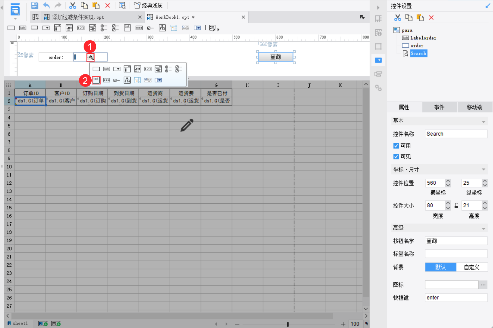The image size is (493, 328).
Task: Increase the 横坐标 value with the up arrow
Action: point(448,181)
